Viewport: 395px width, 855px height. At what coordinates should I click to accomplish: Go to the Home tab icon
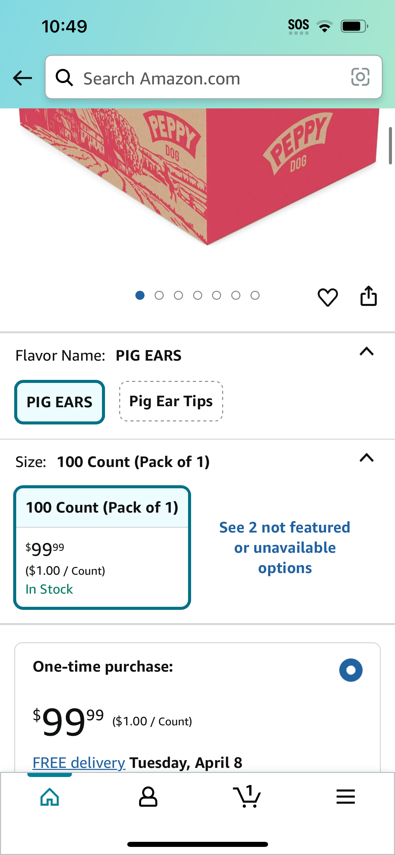pos(50,797)
